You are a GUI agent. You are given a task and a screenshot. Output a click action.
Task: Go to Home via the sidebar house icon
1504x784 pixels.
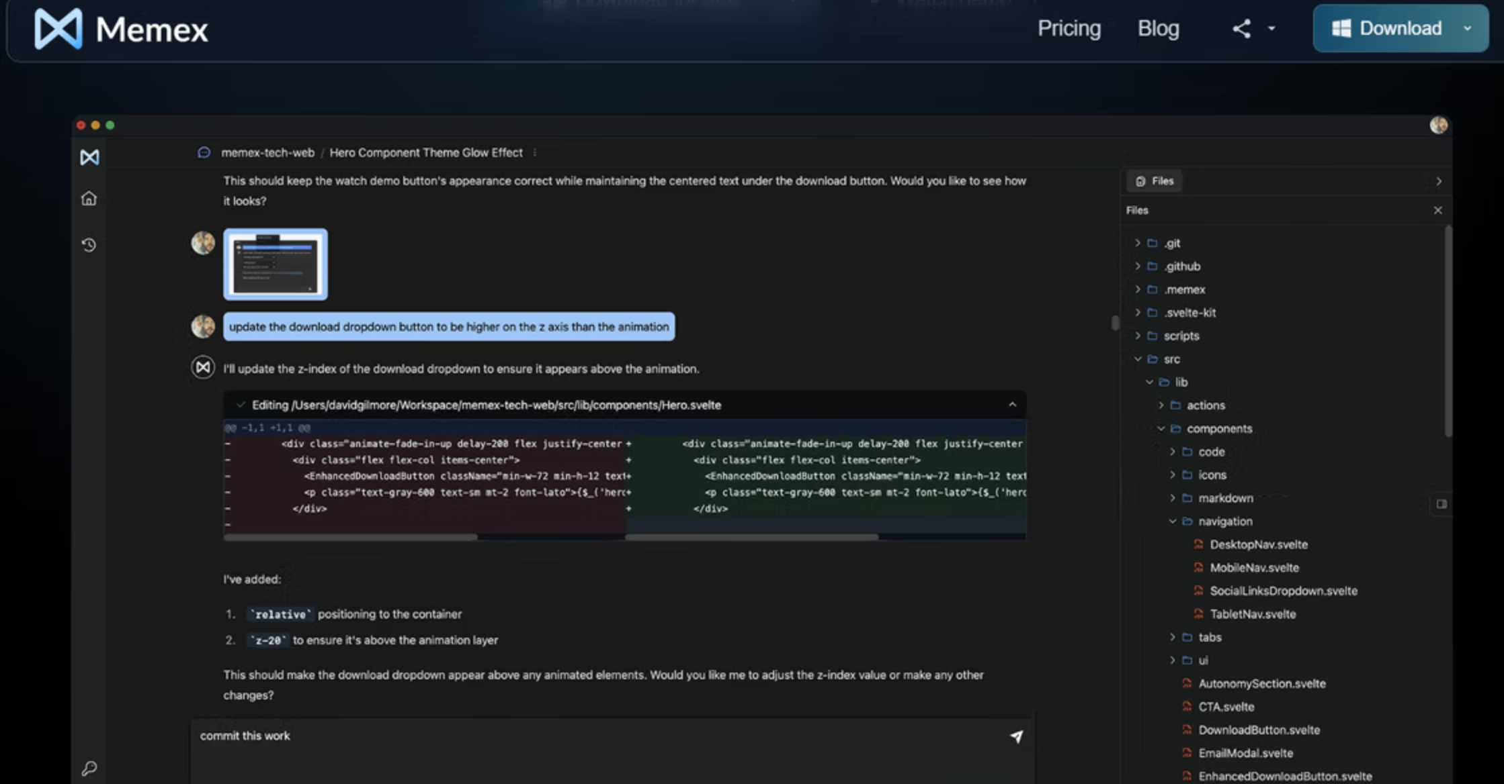click(89, 199)
